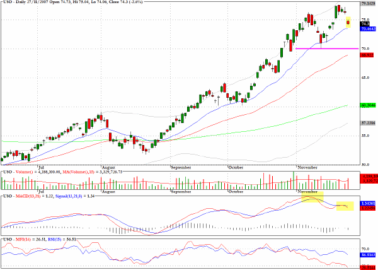Viewport: 378px width, 270px height.
Task: Click the 70.0 price axis label
Action: 365,49
